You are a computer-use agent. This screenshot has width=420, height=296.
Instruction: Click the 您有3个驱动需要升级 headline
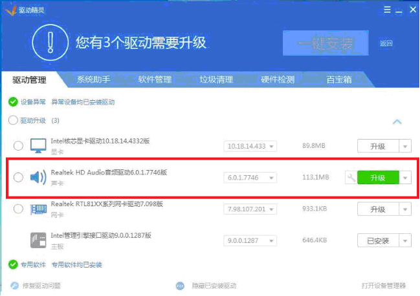coord(141,42)
